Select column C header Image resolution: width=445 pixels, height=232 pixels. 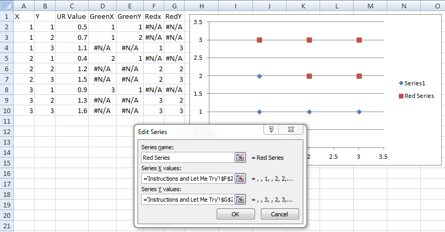pyautogui.click(x=72, y=6)
